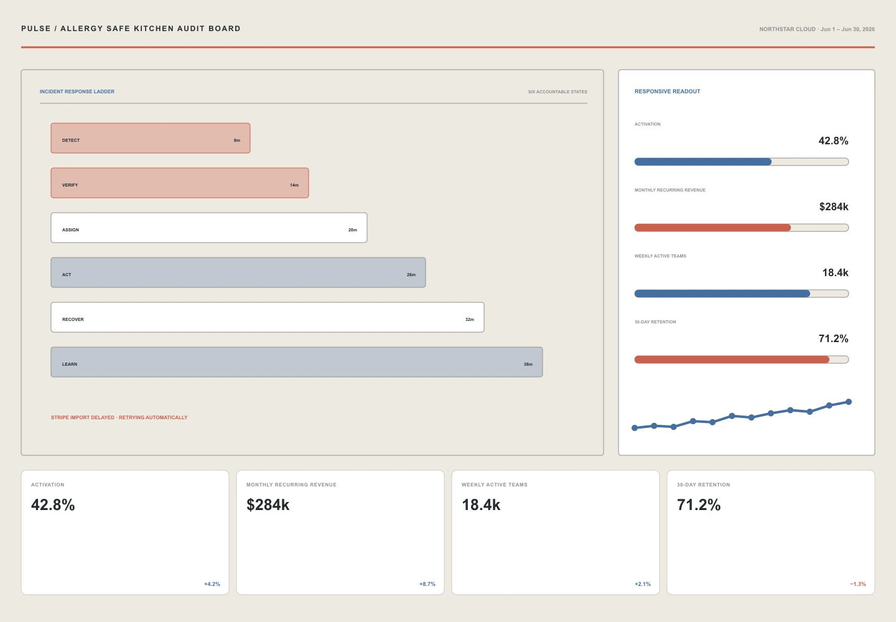Click the 71.2% value in Responsive Readout
This screenshot has width=896, height=622.
pyautogui.click(x=833, y=338)
